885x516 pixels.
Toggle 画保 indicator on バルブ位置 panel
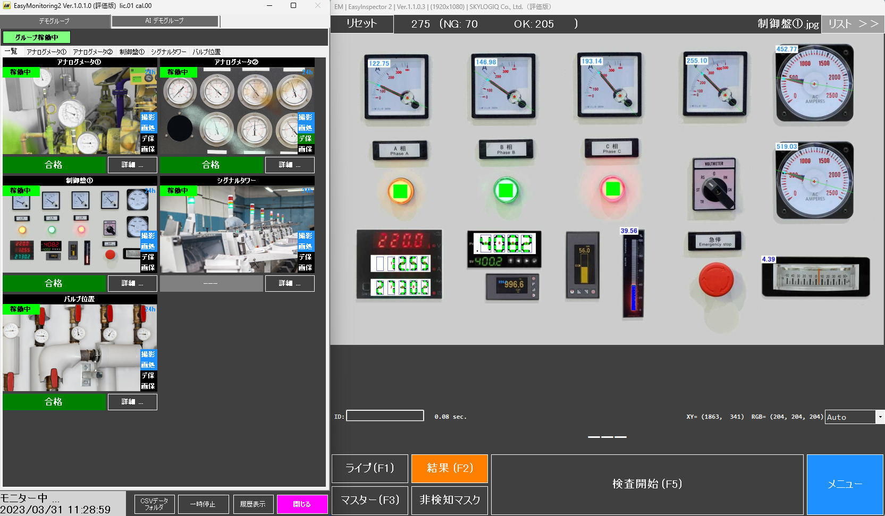148,386
